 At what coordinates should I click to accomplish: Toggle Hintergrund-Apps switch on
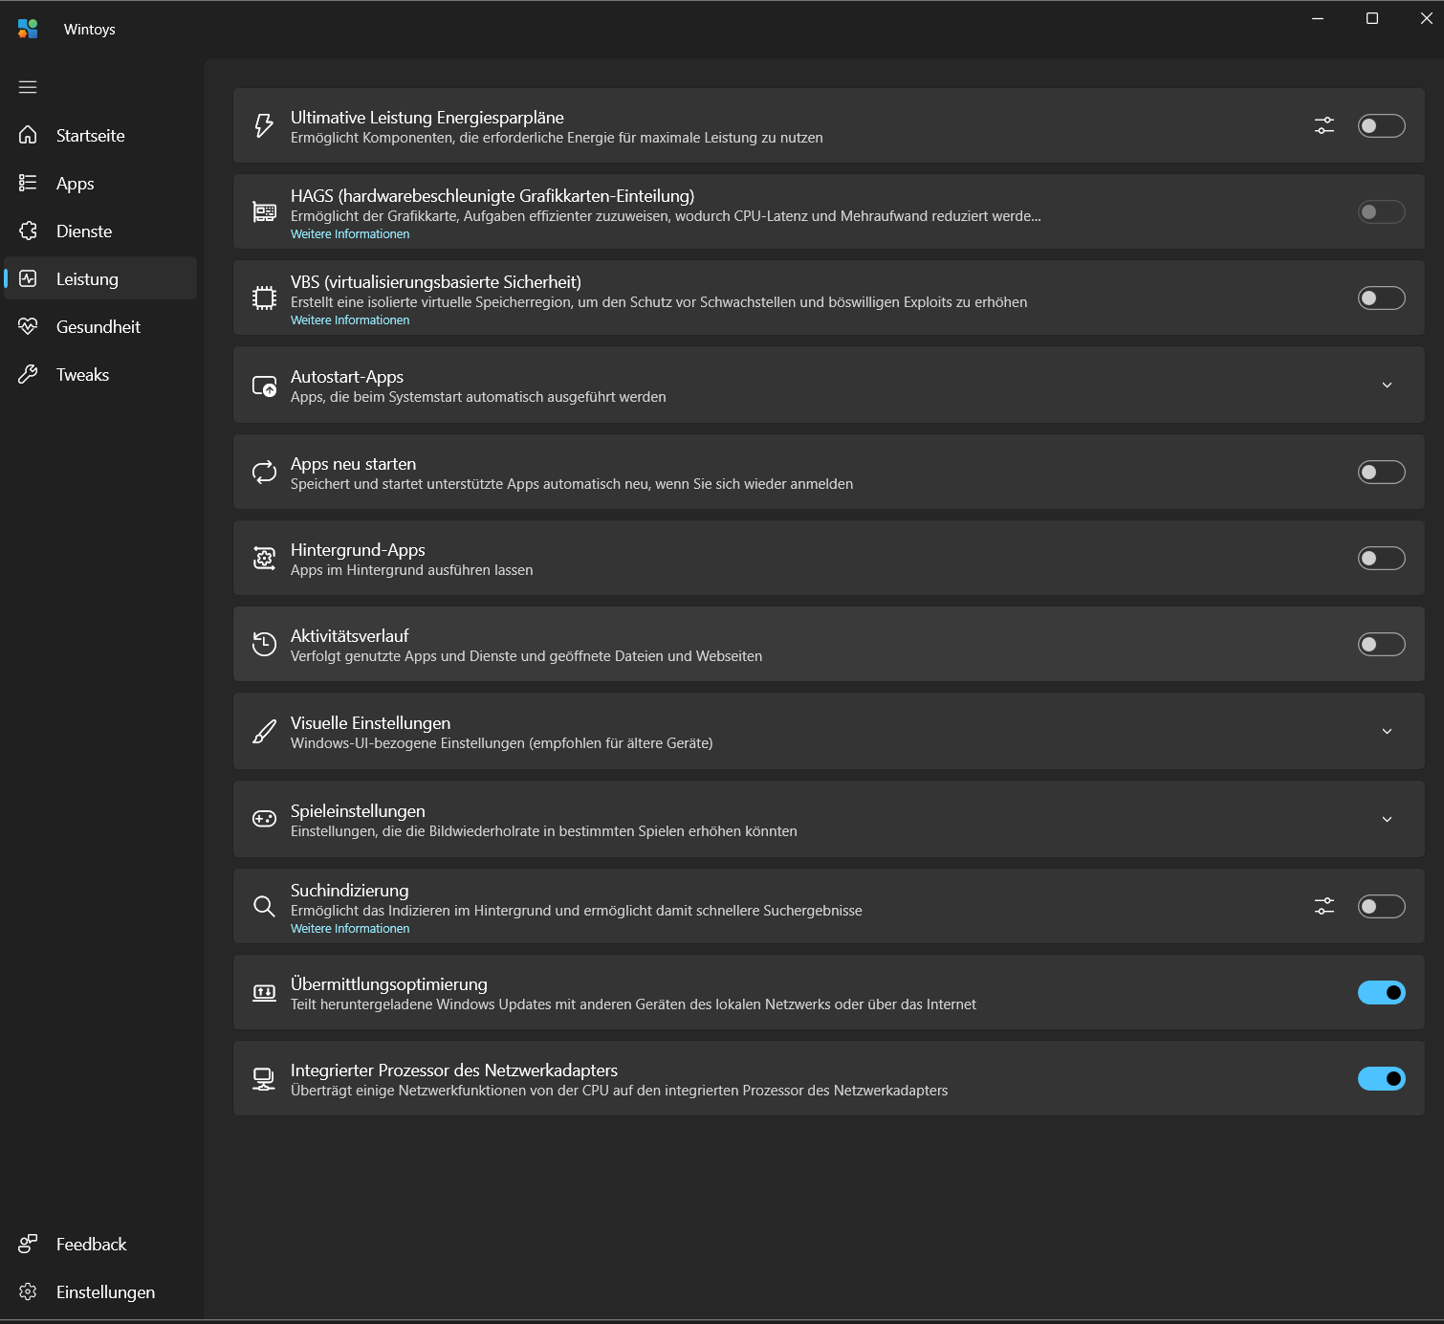click(1381, 558)
